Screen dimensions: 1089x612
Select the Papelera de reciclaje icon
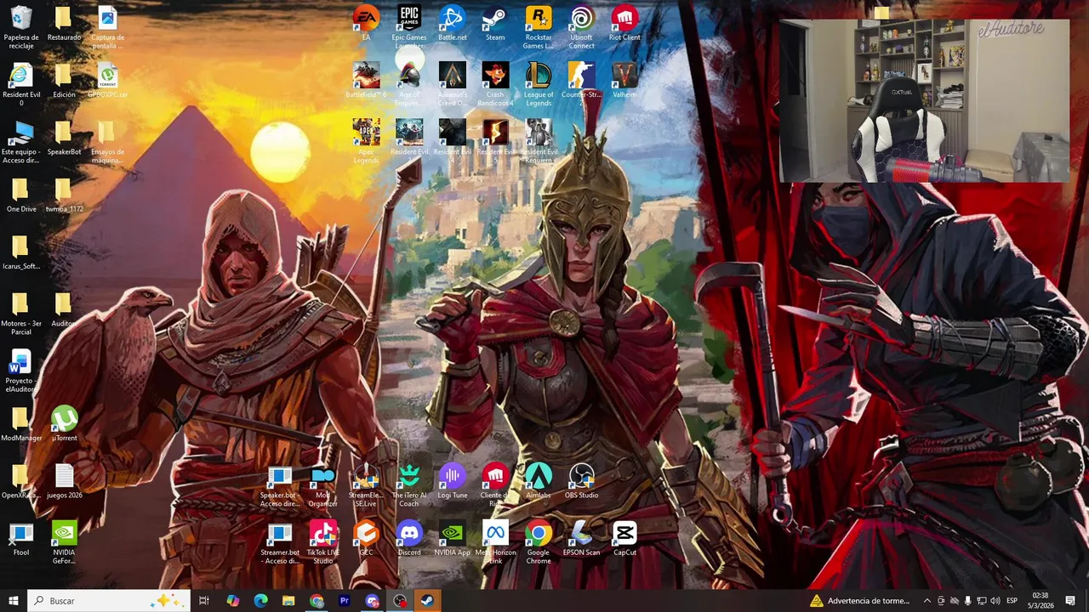20,27
